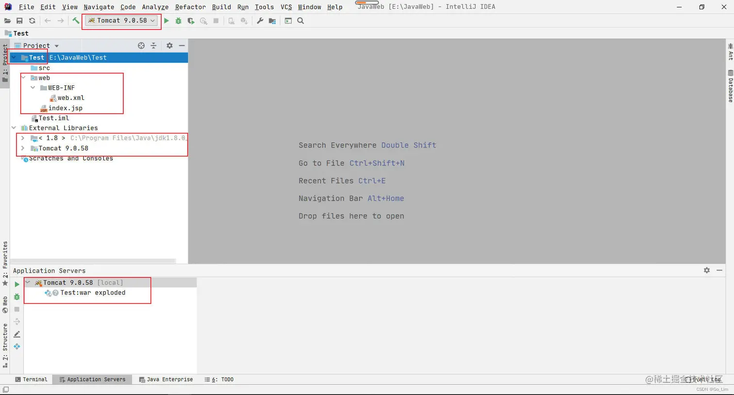734x395 pixels.
Task: Click the Save All toolbar icon
Action: pos(19,21)
